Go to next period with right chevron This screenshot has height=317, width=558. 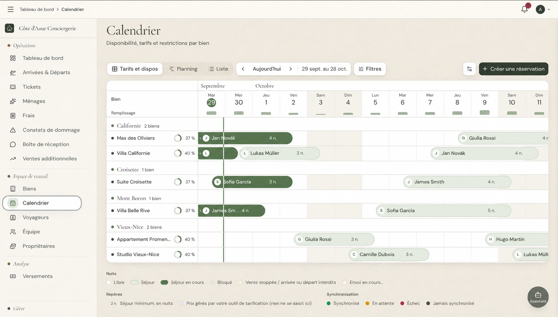(x=291, y=69)
